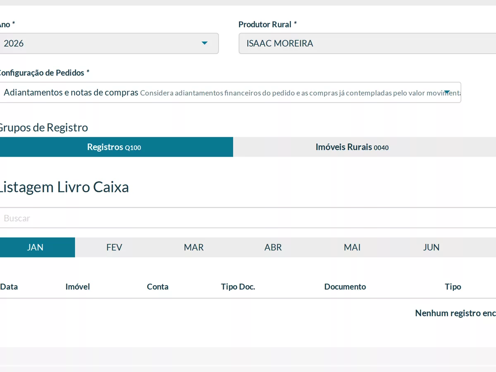Click the Buscar search field

pos(248,218)
